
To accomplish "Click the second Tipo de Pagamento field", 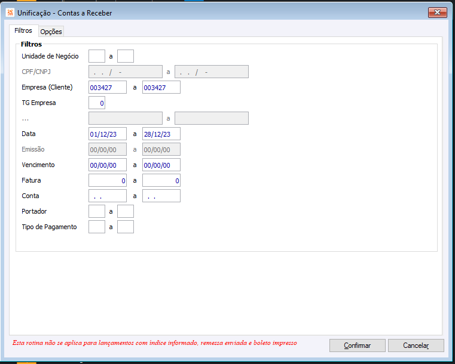I will (x=126, y=227).
